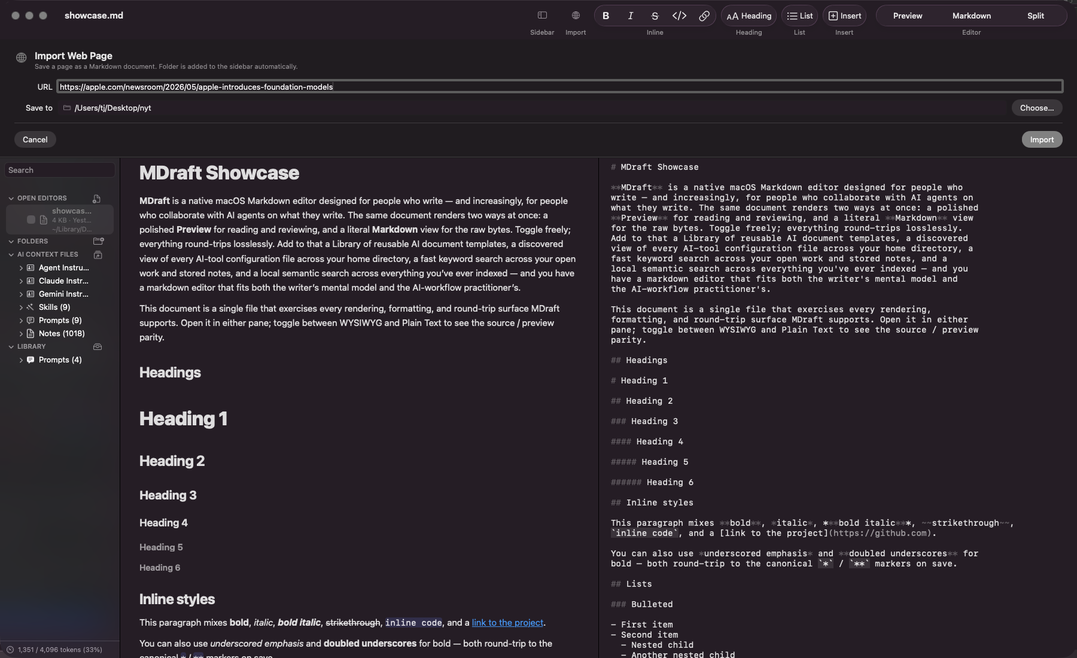Click the Library Prompts (4) bubble icon
Viewport: 1077px width, 658px height.
31,360
